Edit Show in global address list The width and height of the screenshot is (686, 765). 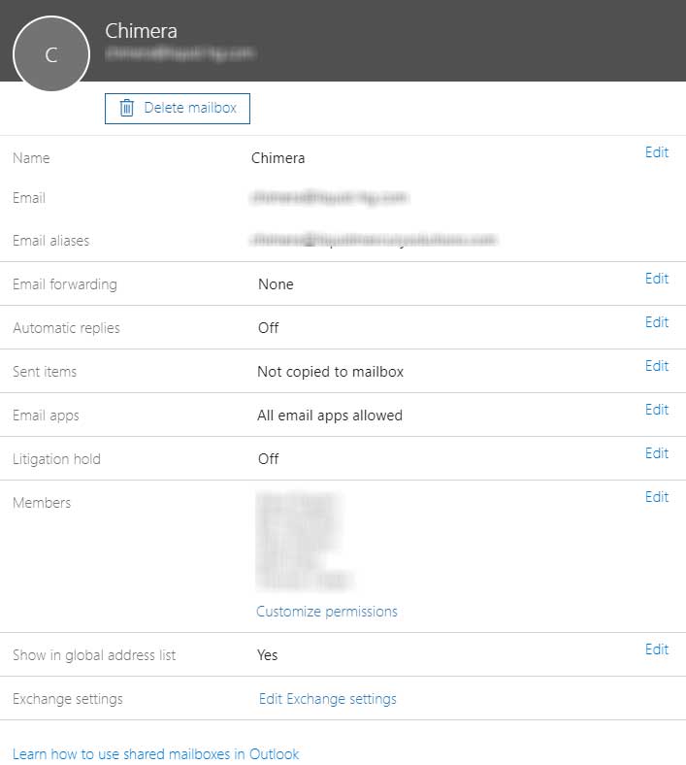click(x=657, y=649)
